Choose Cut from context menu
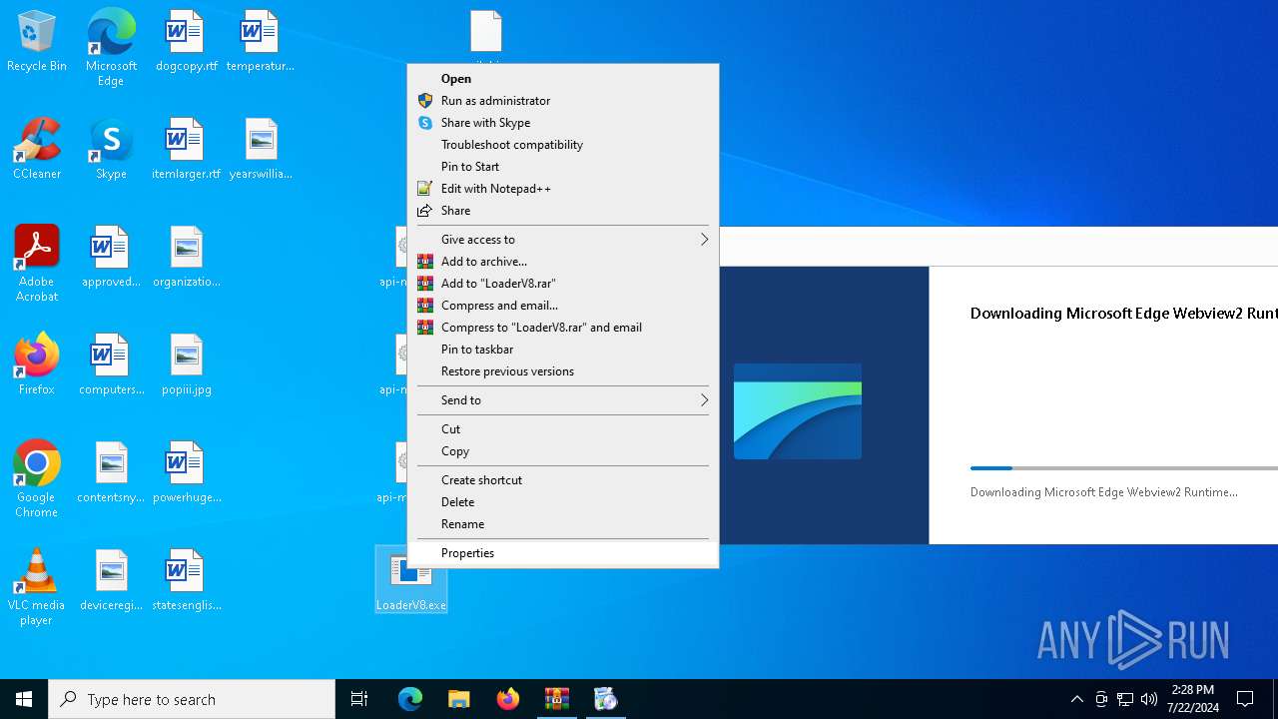 coord(563,429)
